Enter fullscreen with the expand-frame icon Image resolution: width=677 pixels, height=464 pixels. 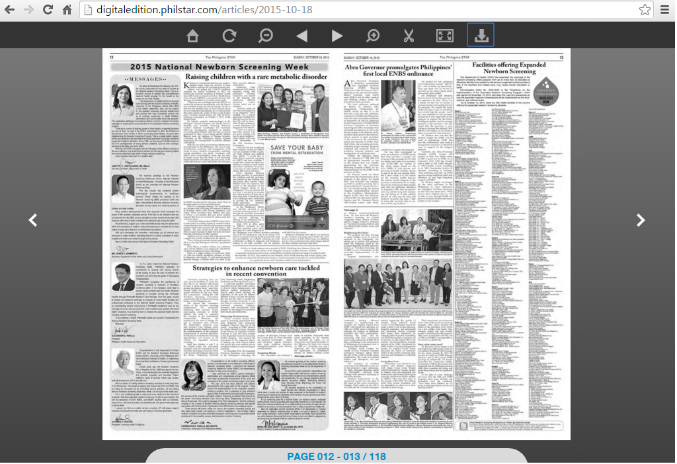click(445, 36)
